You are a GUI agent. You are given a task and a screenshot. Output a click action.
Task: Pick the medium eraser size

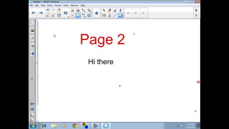pyautogui.click(x=136, y=13)
